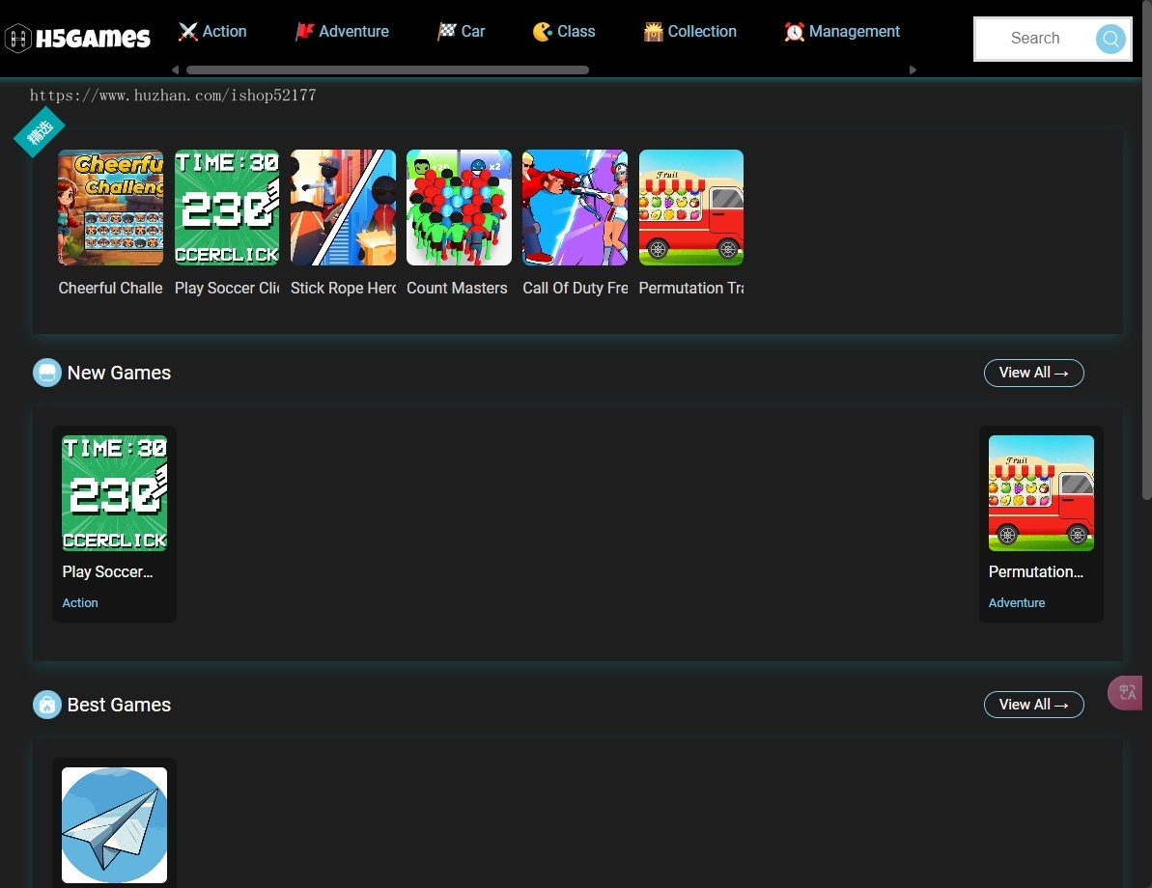Open the Call Of Duty featured thumbnail

pyautogui.click(x=576, y=208)
